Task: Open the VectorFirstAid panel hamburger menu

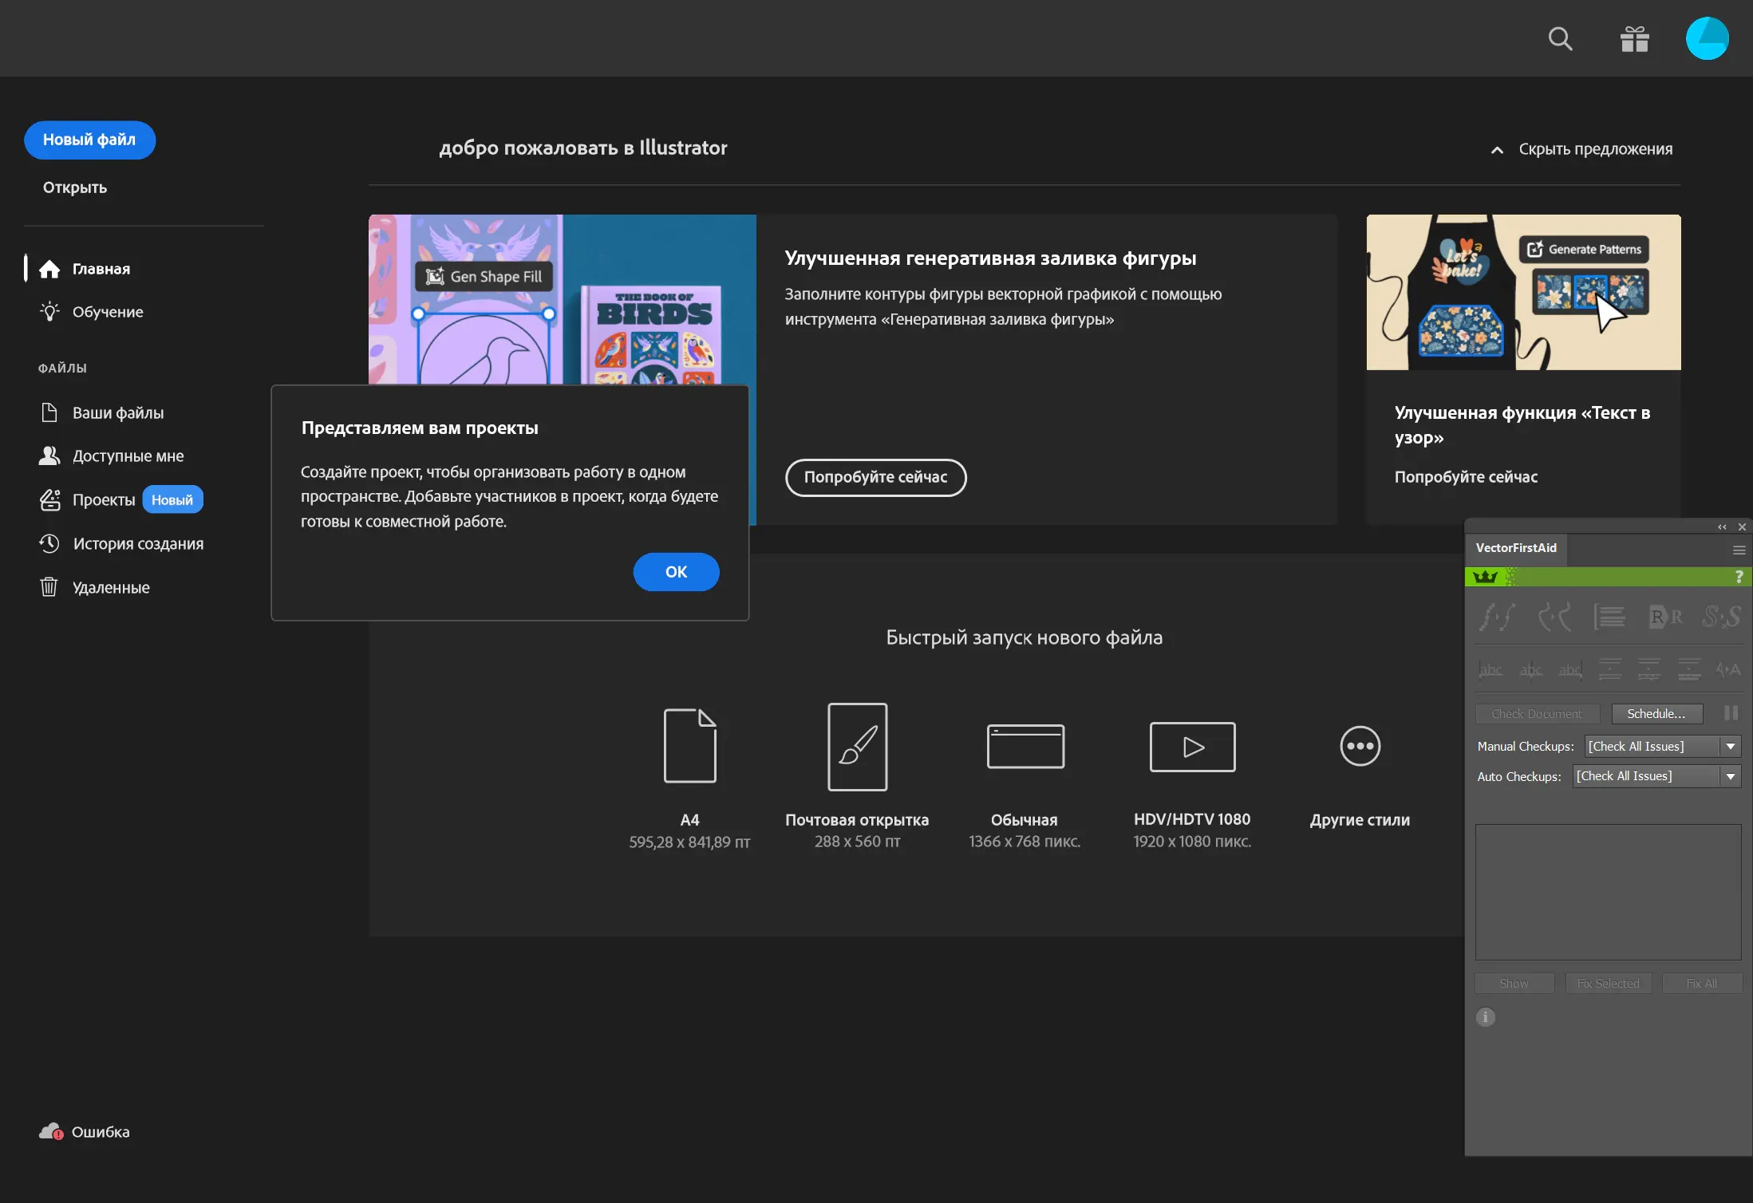Action: tap(1739, 550)
